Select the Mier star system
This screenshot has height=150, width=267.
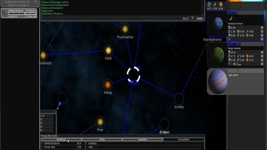100,122
